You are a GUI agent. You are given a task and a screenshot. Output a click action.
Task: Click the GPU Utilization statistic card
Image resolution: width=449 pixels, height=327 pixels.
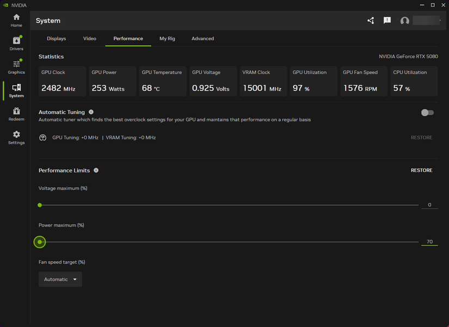coord(313,81)
